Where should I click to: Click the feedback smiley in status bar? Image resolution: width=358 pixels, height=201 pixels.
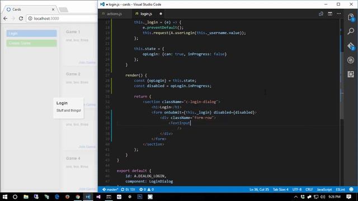351,189
